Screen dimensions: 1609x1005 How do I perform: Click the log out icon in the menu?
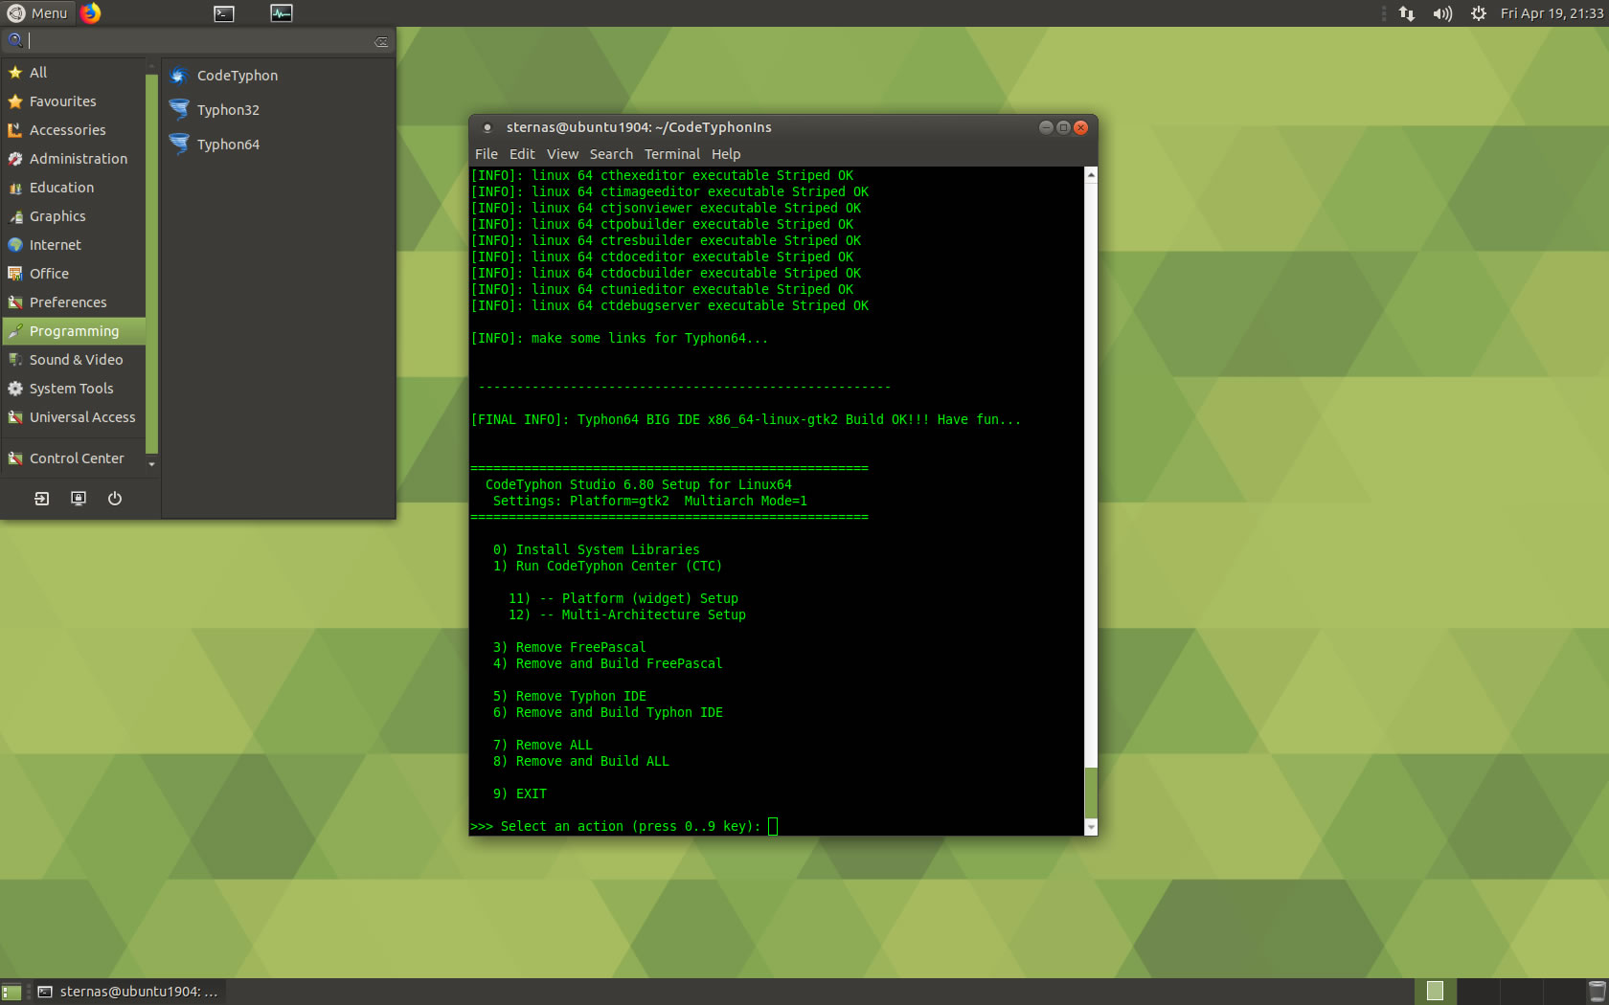coord(42,499)
